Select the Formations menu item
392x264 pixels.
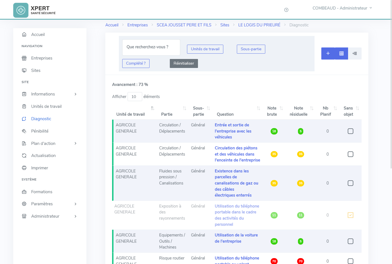42,192
